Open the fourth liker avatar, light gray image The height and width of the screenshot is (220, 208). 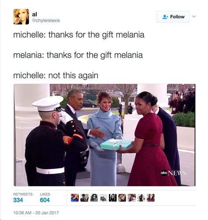click(x=104, y=198)
